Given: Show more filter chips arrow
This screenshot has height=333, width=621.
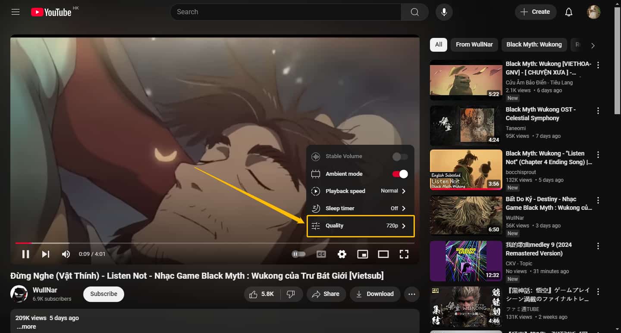Looking at the screenshot, I should [593, 45].
